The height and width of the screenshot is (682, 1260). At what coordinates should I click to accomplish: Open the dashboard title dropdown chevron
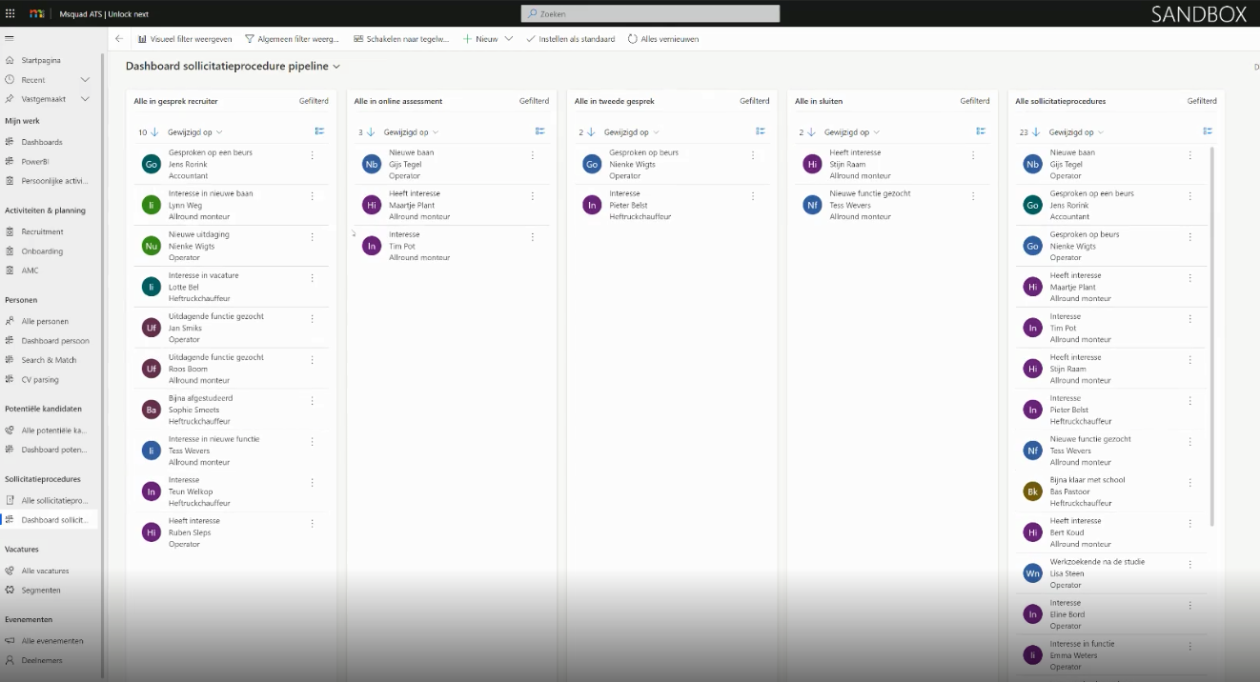[336, 67]
